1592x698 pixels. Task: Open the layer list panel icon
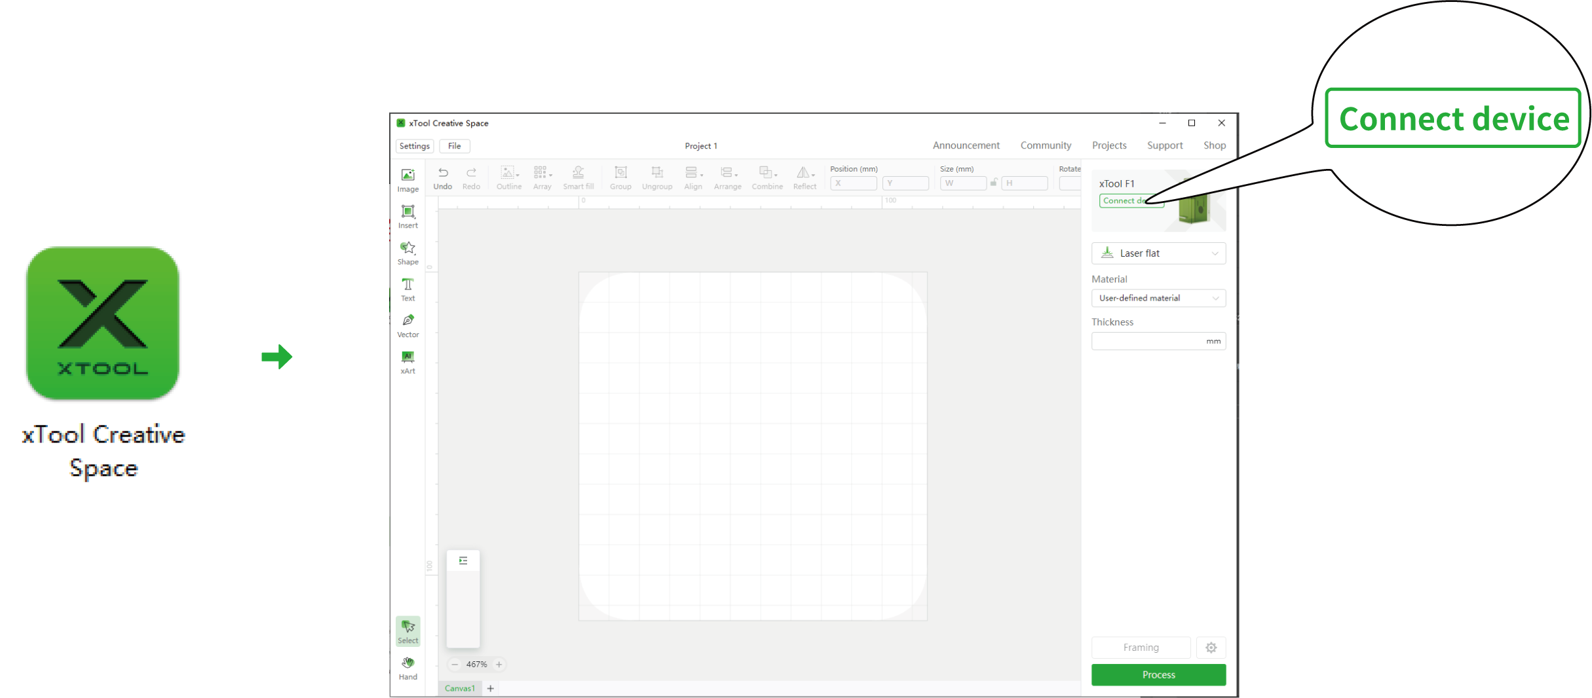pyautogui.click(x=463, y=560)
